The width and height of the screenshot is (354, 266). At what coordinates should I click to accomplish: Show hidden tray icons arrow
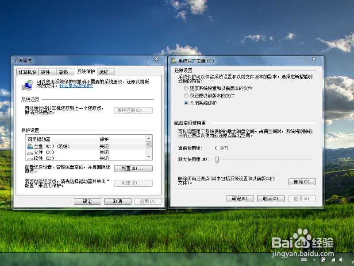click(314, 260)
